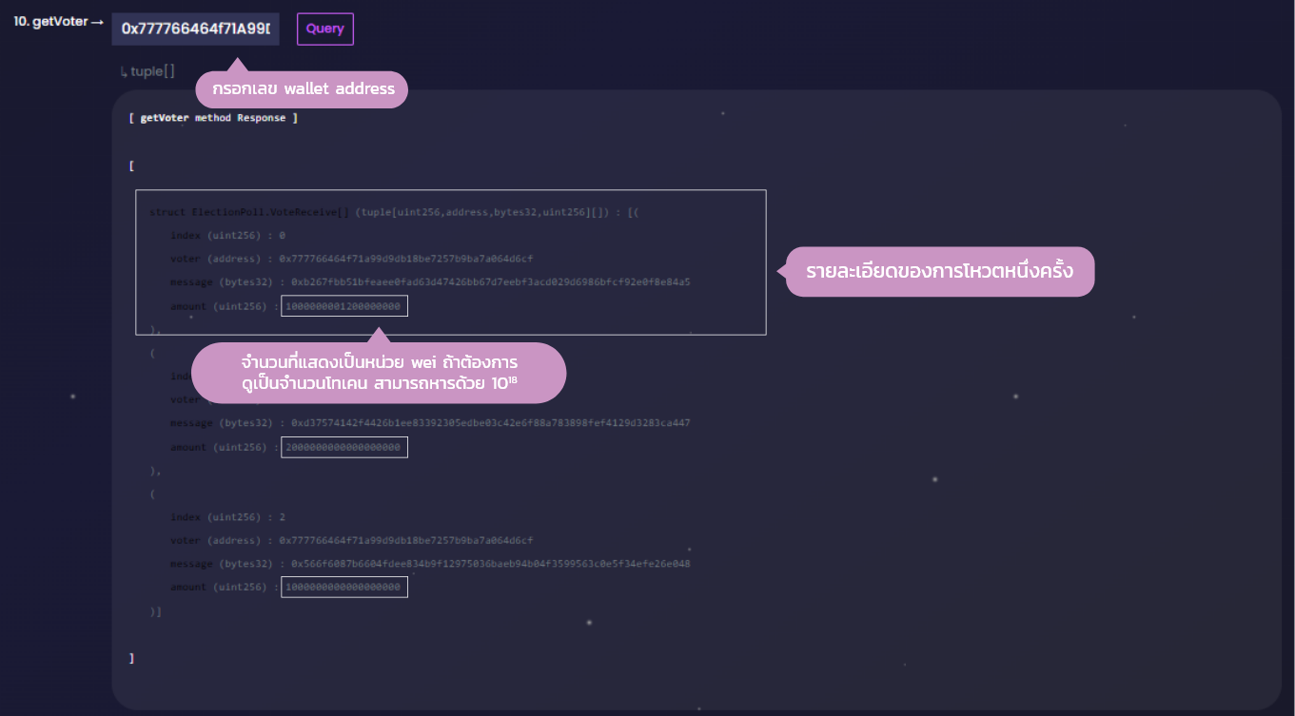1295x716 pixels.
Task: Click the pink tooltip pointing at the vote details box
Action: 939,272
